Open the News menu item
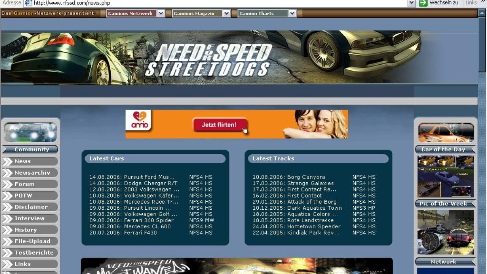Viewport: 487px width, 274px height. [x=23, y=161]
